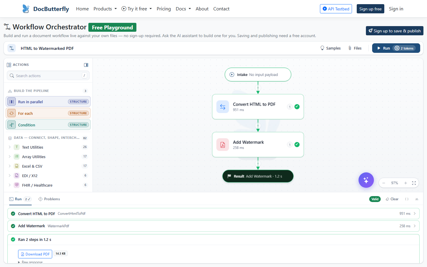This screenshot has width=427, height=267.
Task: Open the Docs dropdown menu
Action: pos(183,9)
